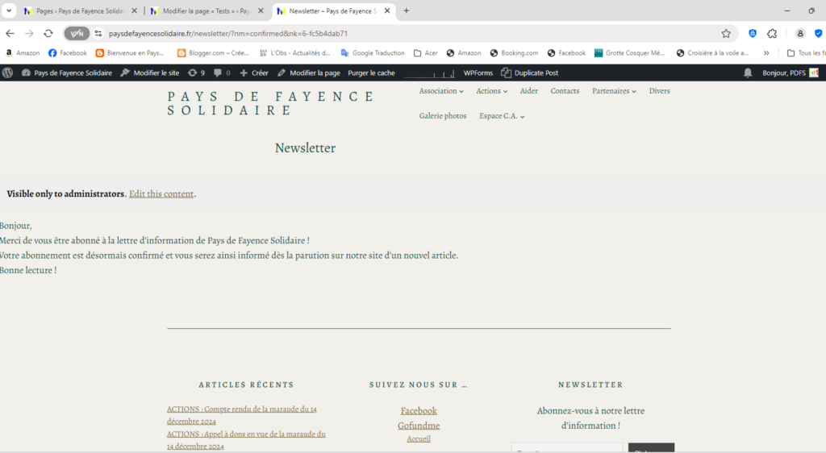The width and height of the screenshot is (826, 453).
Task: Open the Blogger.com bookmark
Action: [213, 53]
